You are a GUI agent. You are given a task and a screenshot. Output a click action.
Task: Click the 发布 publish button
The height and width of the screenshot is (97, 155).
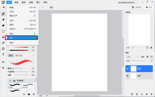149,7
